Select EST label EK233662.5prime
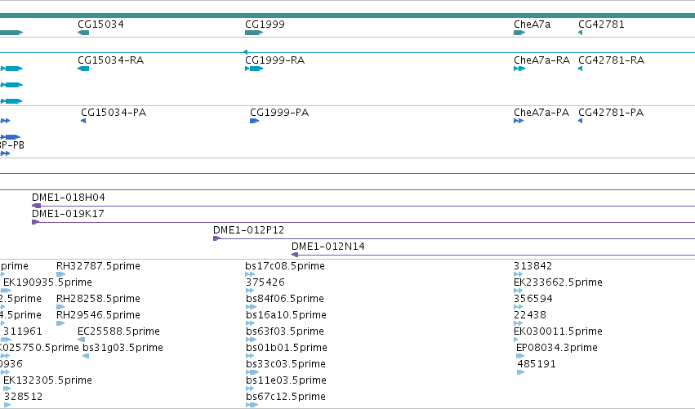 [x=558, y=282]
